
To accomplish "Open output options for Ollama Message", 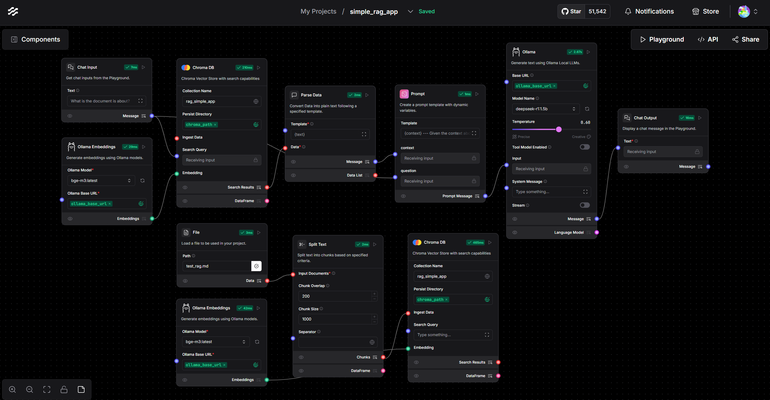I will point(588,219).
